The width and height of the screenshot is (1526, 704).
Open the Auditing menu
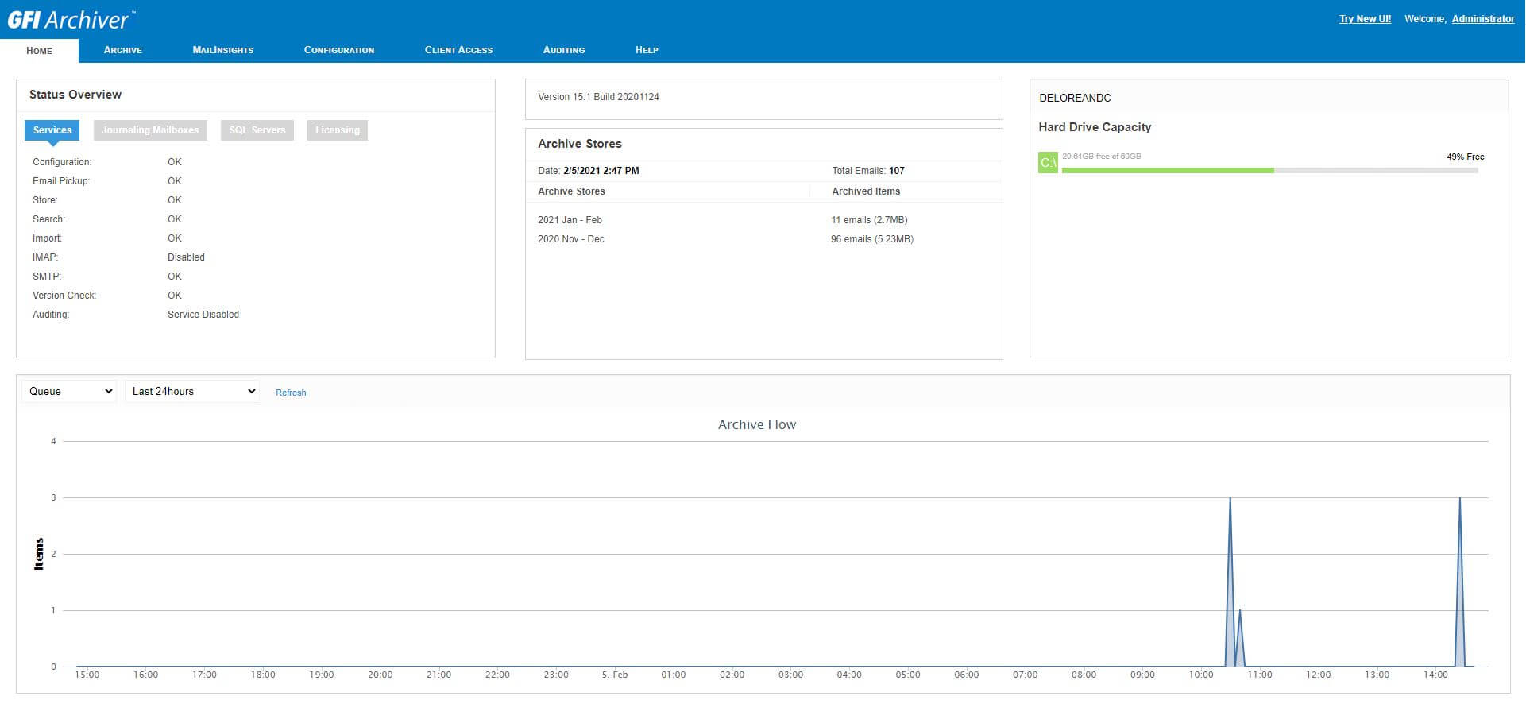pos(564,50)
